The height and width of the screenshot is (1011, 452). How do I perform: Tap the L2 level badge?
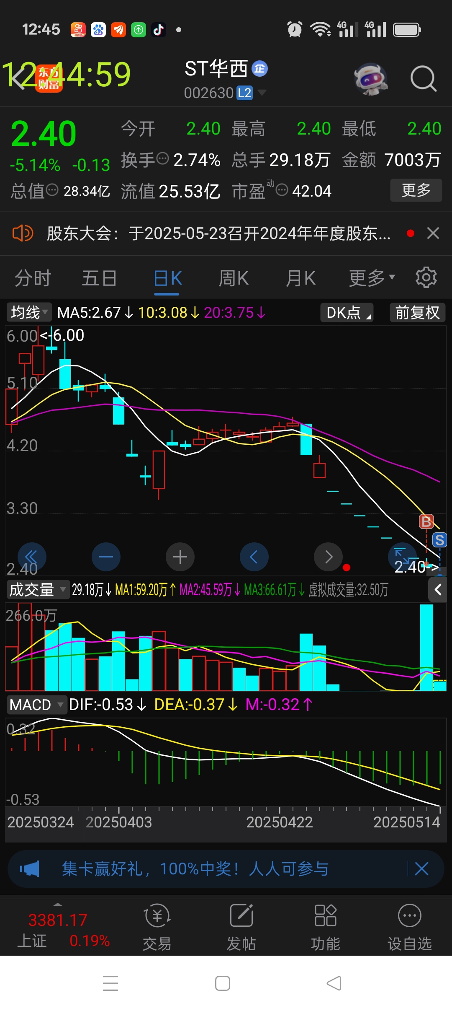(244, 93)
